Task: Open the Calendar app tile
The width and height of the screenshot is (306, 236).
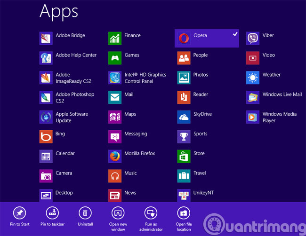Action: (x=46, y=156)
